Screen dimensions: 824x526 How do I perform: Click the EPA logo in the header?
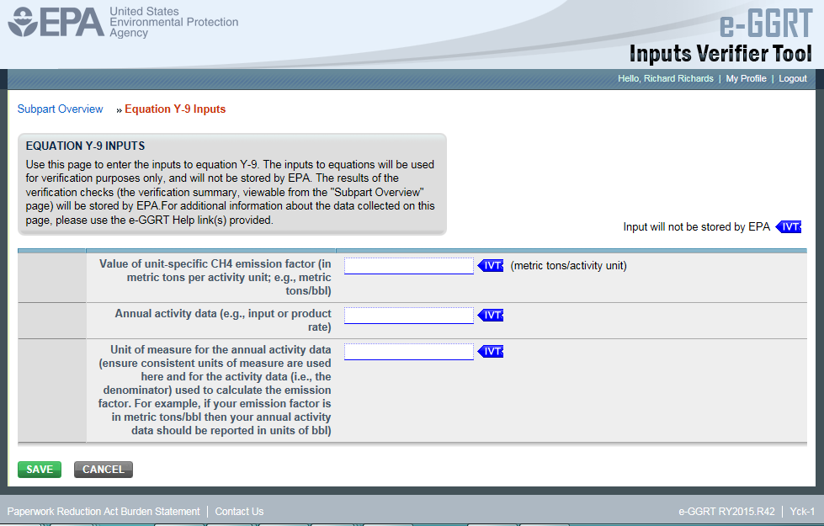point(56,22)
